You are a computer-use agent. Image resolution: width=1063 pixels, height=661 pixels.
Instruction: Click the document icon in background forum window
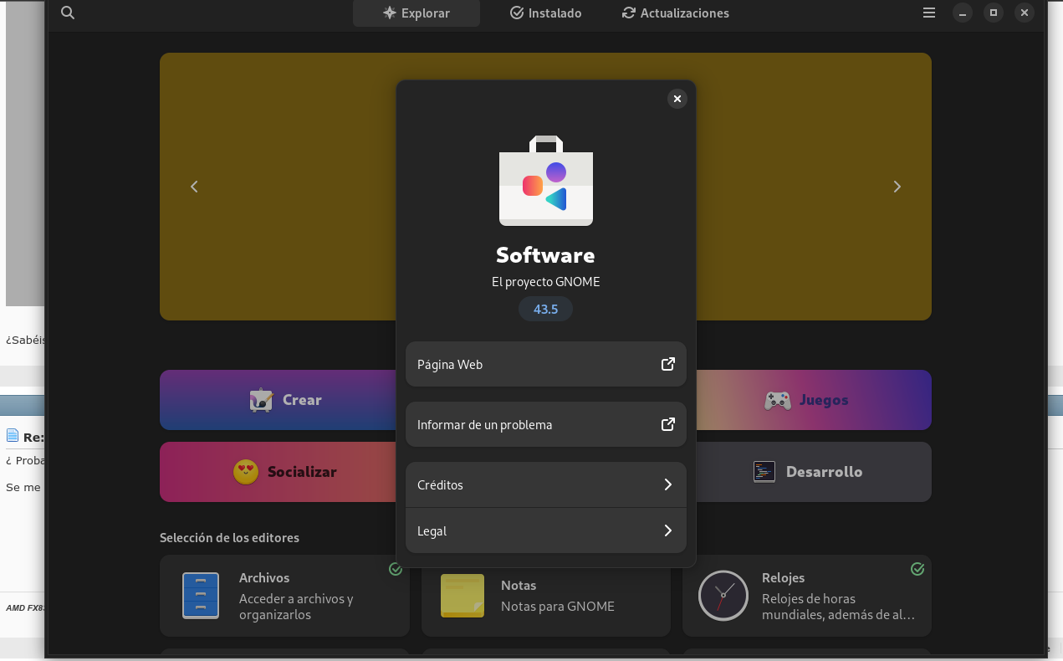(x=13, y=435)
